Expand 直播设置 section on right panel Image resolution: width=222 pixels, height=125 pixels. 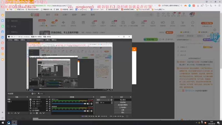coord(204,32)
